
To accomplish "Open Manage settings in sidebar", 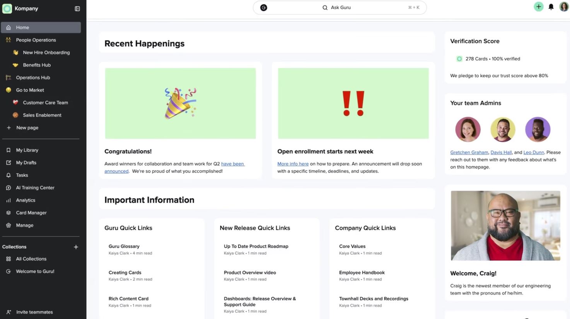I will 24,225.
